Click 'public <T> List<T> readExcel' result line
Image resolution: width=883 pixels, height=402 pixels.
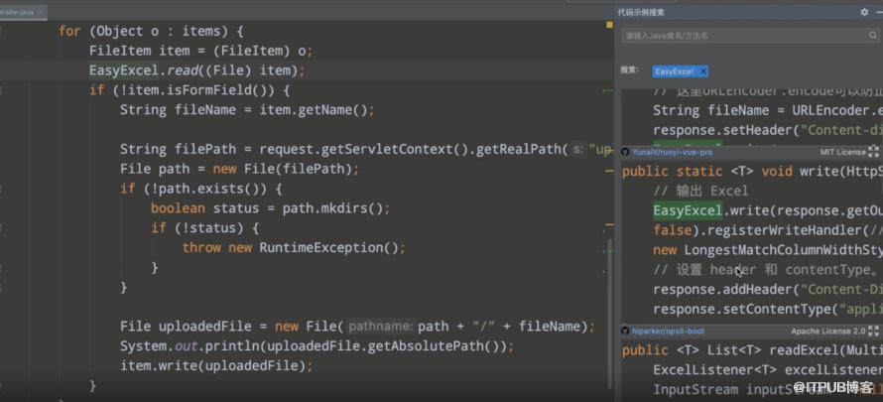click(x=752, y=350)
